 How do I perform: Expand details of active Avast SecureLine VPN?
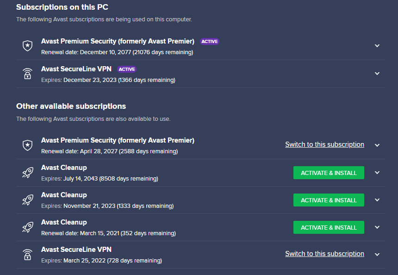pos(377,74)
